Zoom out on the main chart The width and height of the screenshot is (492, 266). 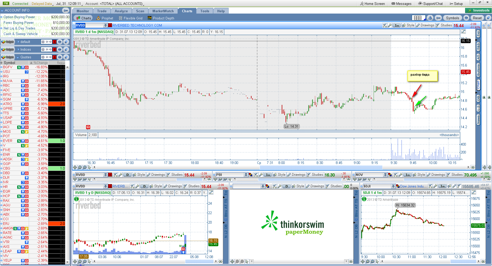pyautogui.click(x=85, y=167)
